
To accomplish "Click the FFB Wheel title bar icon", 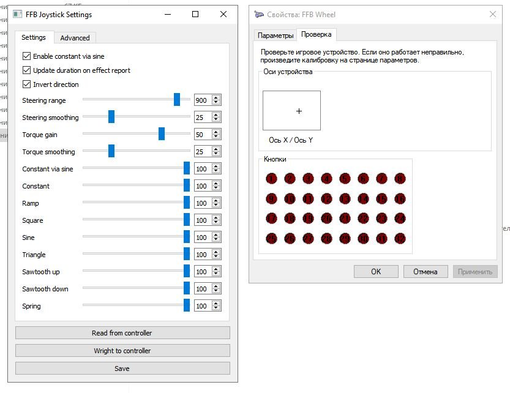I will [260, 15].
